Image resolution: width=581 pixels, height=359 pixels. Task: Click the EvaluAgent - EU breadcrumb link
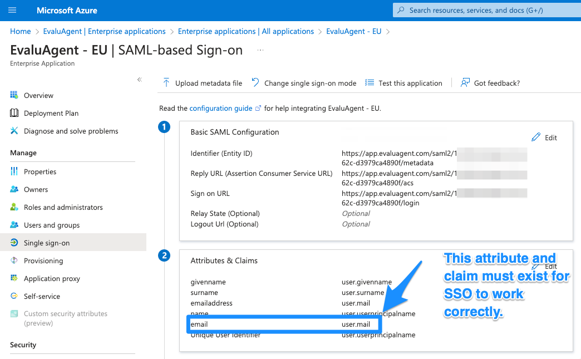point(353,32)
